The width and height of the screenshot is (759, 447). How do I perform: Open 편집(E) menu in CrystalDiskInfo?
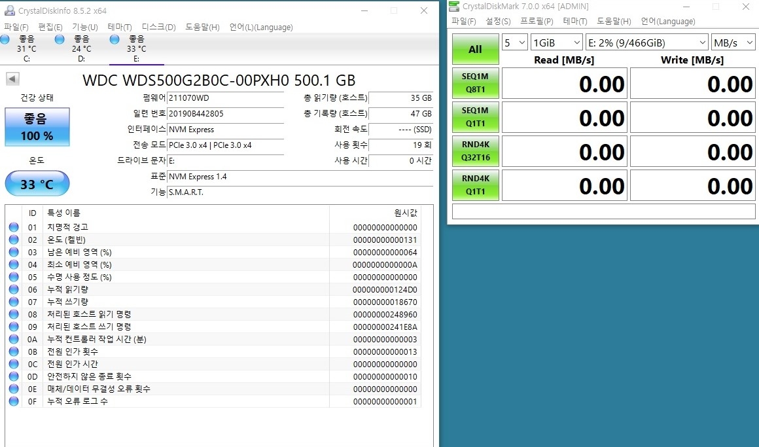[x=50, y=27]
